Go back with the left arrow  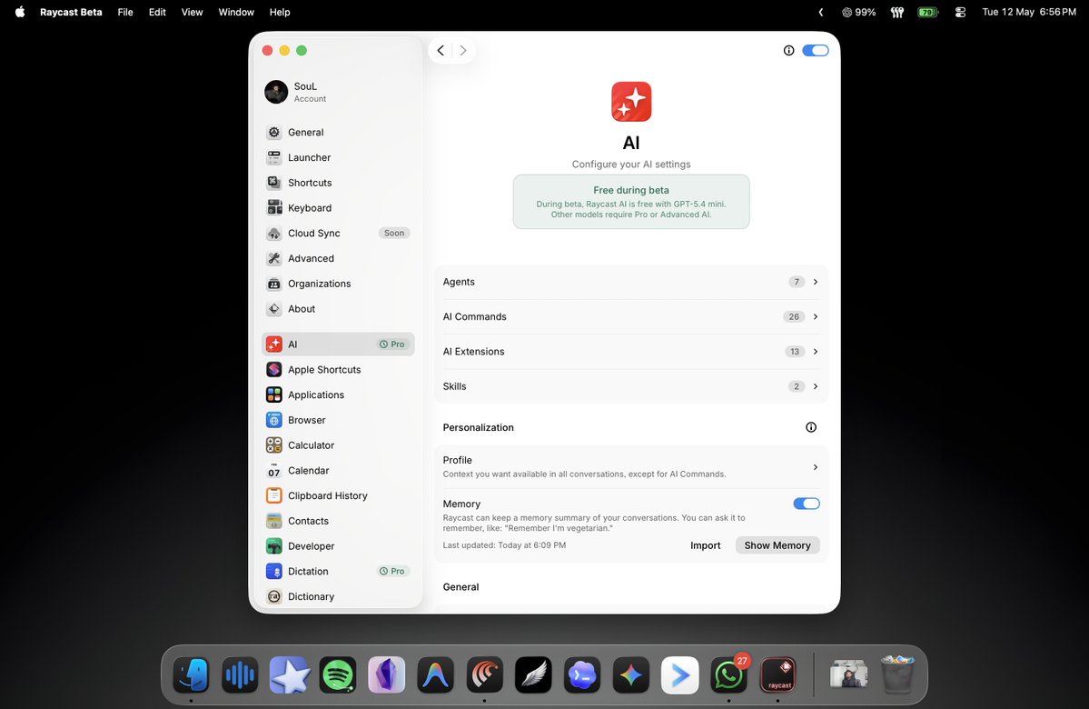441,50
